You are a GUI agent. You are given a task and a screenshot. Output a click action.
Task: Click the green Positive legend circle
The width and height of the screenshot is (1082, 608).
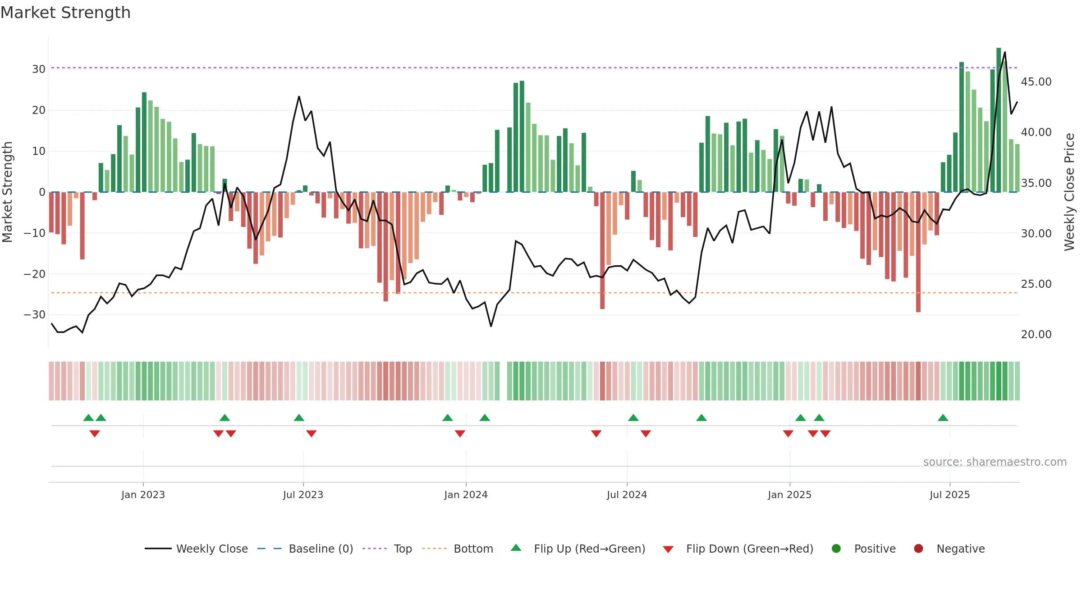(836, 549)
